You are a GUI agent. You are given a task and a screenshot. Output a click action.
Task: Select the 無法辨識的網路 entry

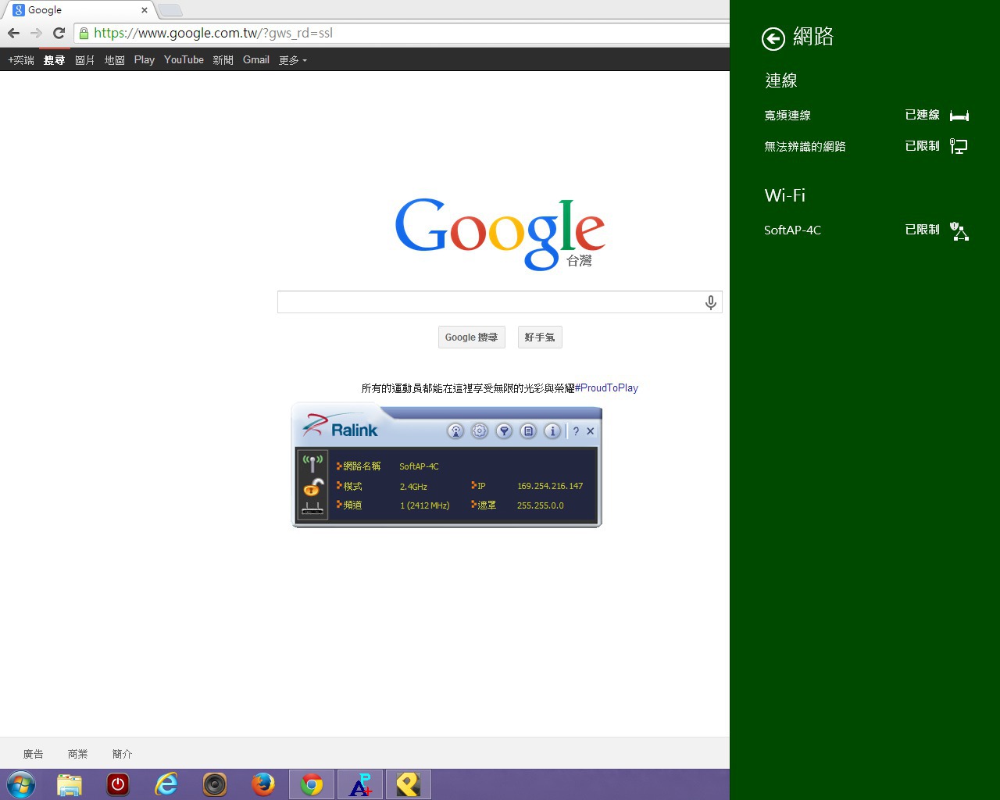(x=866, y=146)
